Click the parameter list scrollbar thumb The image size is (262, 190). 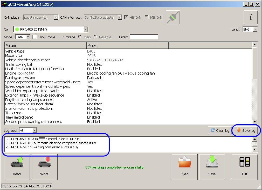[x=254, y=63]
